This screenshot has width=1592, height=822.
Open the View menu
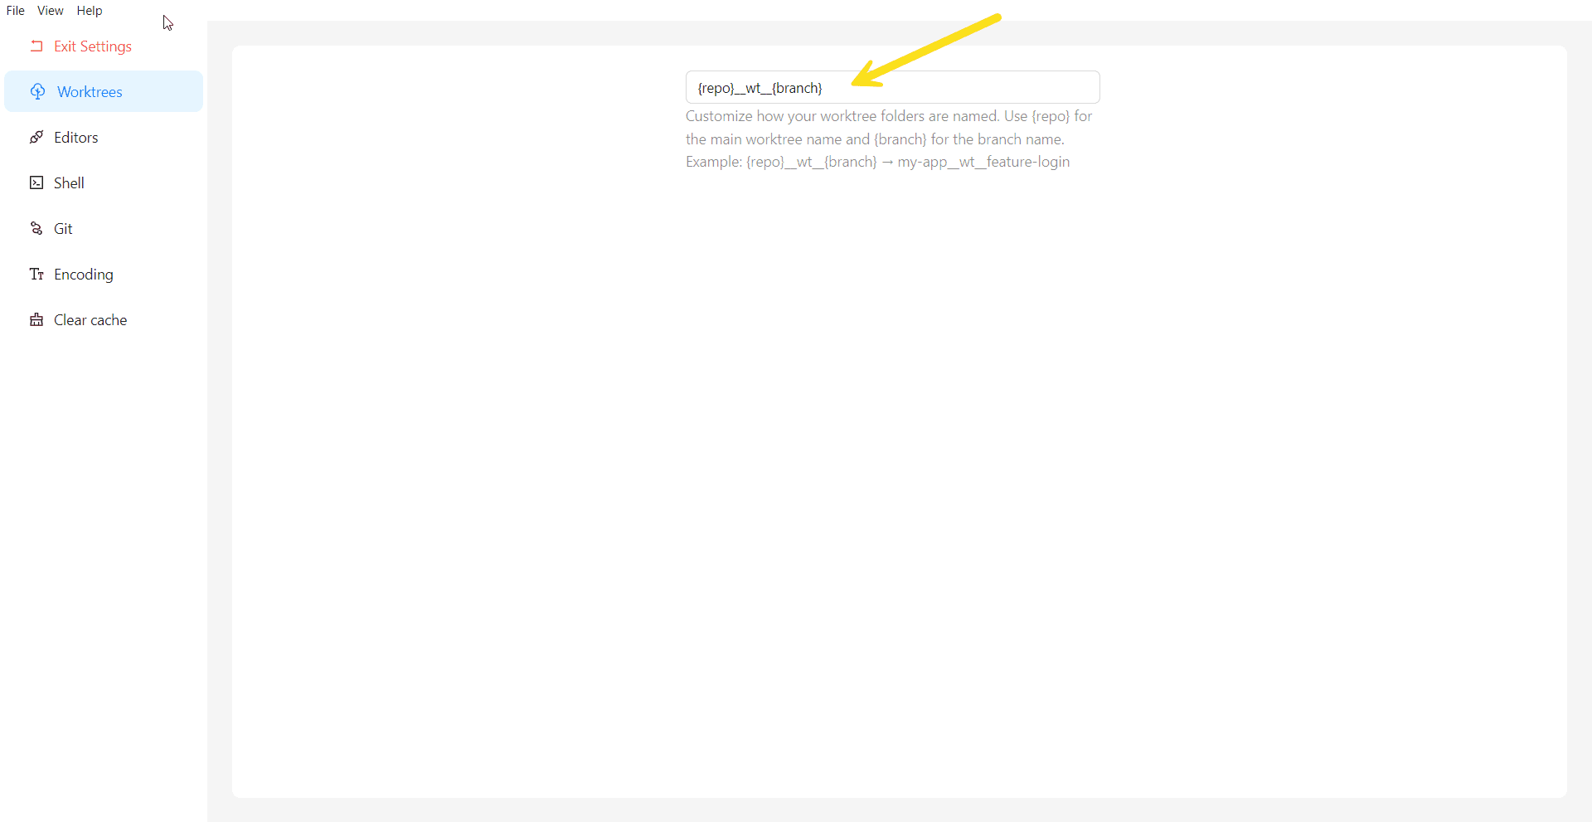coord(51,11)
